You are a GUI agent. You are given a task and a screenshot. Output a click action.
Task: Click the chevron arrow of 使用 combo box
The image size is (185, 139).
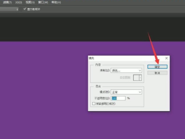[140, 71]
